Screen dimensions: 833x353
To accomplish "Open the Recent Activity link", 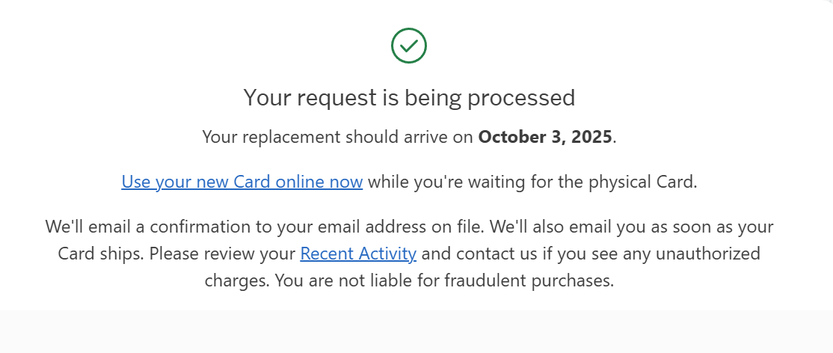I will click(358, 253).
